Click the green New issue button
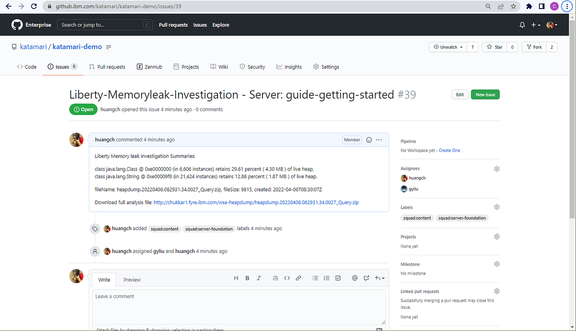576x331 pixels. [485, 94]
